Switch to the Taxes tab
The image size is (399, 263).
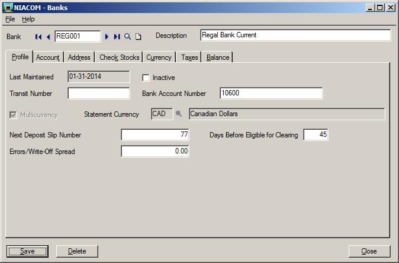point(189,57)
